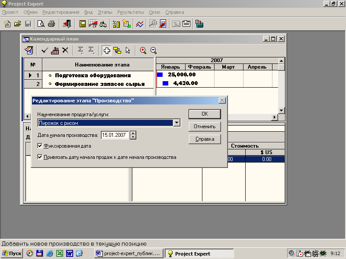Click the clipboard icon in main toolbar
346x259 pixels.
(x=186, y=24)
